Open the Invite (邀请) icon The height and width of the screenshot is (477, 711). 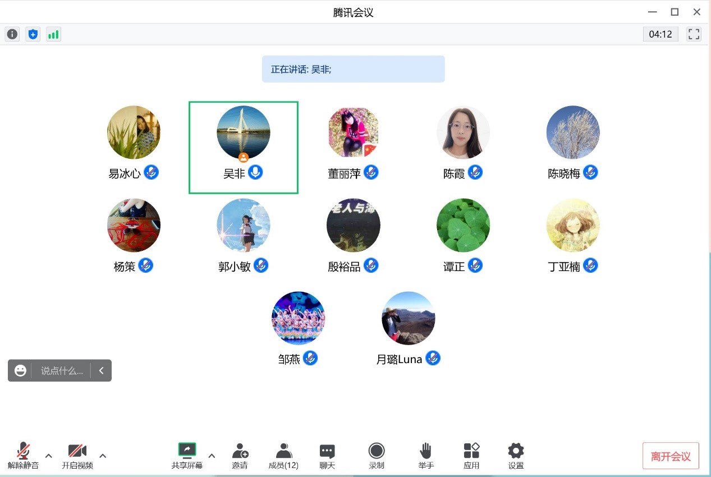pos(240,456)
